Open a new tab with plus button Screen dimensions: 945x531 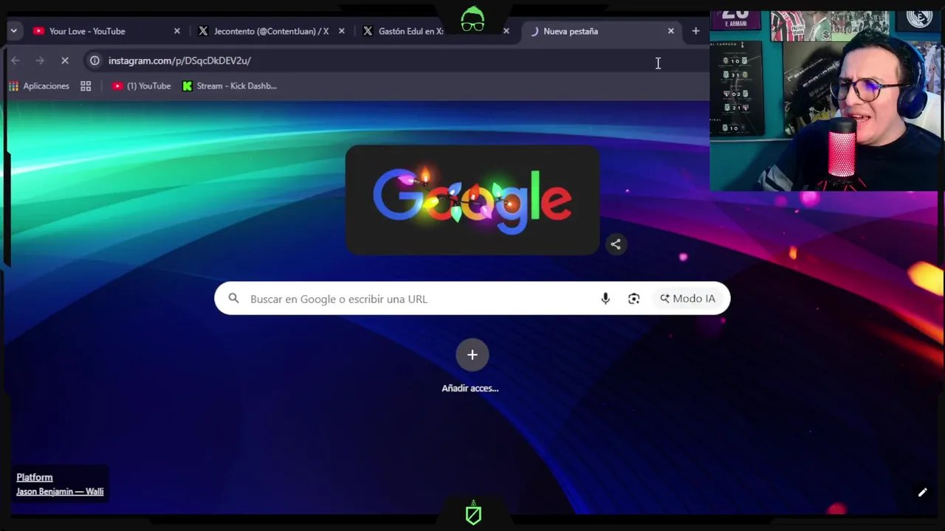click(695, 31)
